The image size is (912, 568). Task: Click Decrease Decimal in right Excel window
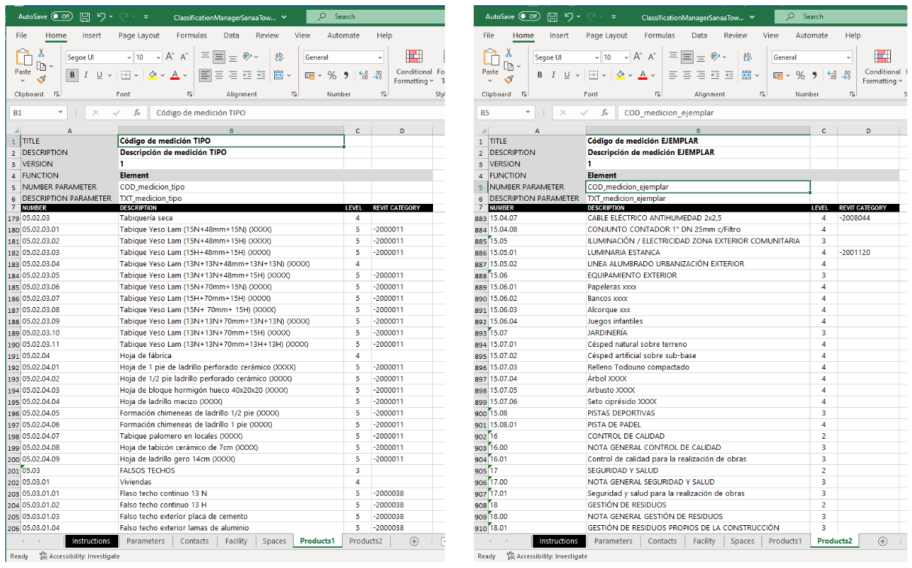click(x=846, y=75)
